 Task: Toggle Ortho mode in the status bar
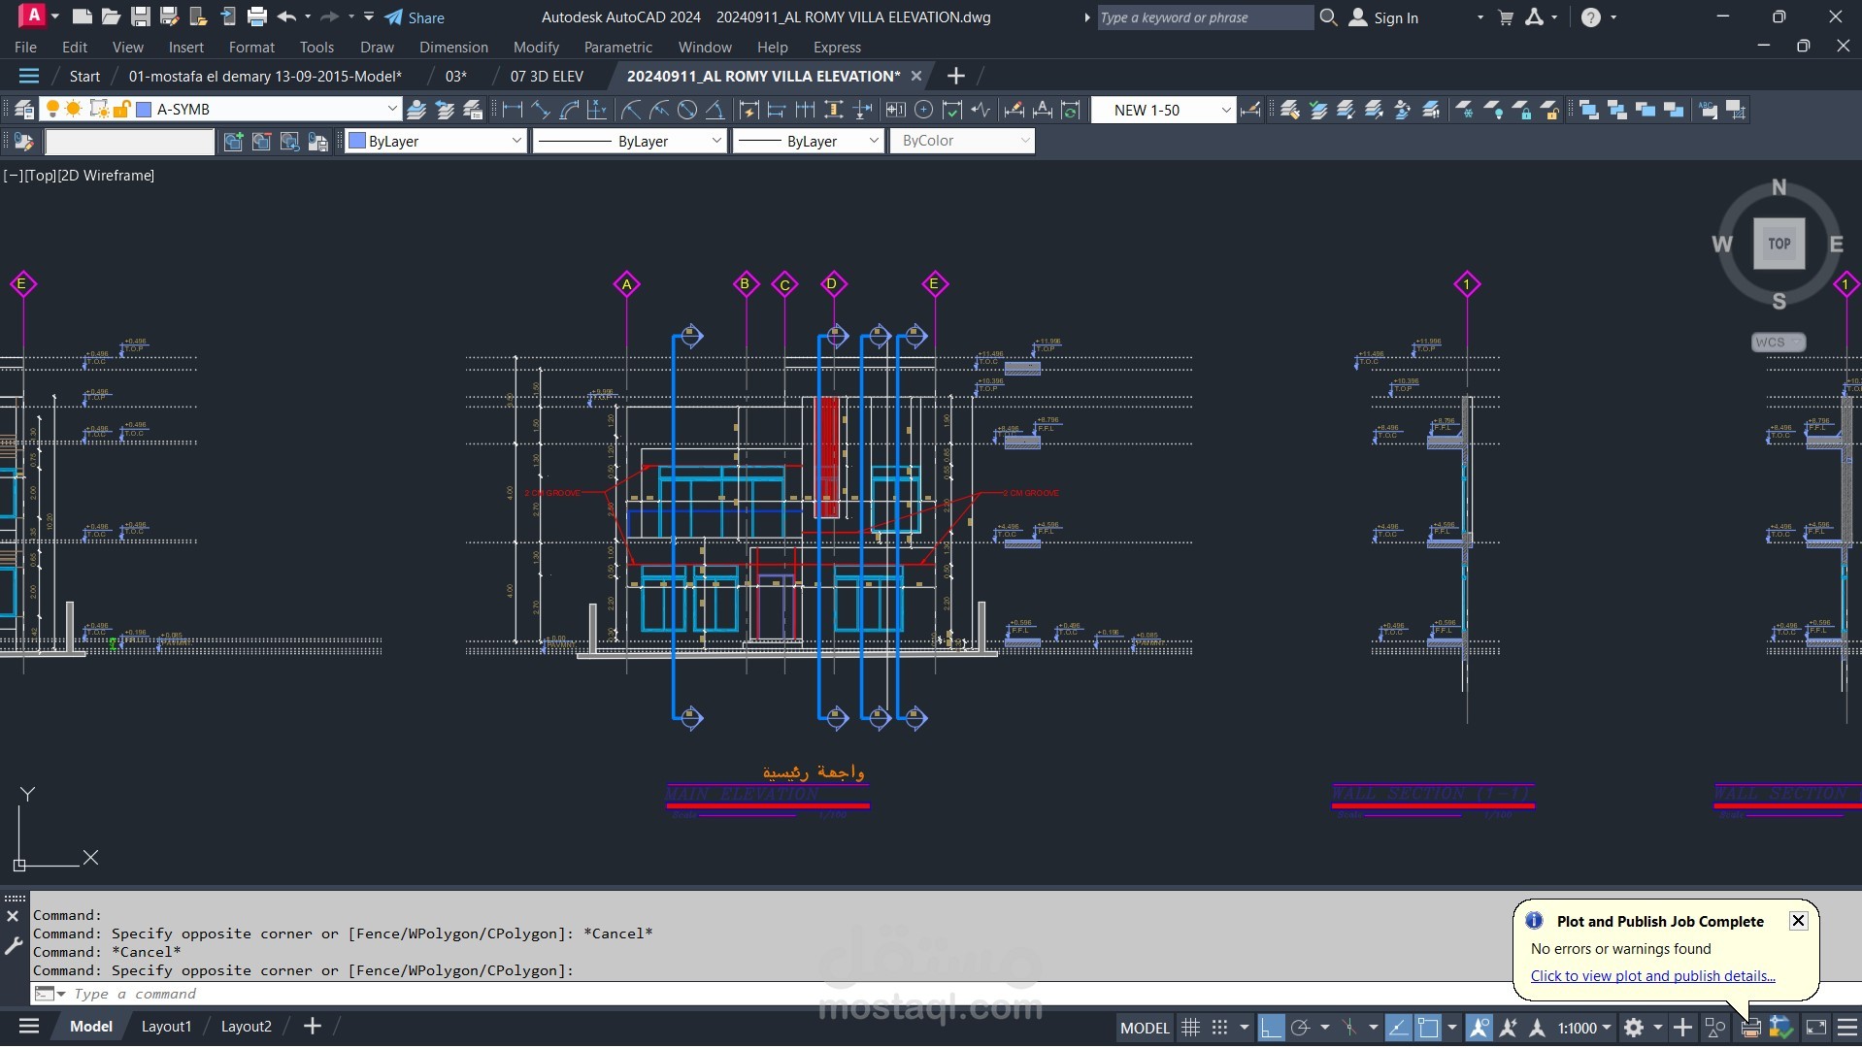click(x=1270, y=1027)
